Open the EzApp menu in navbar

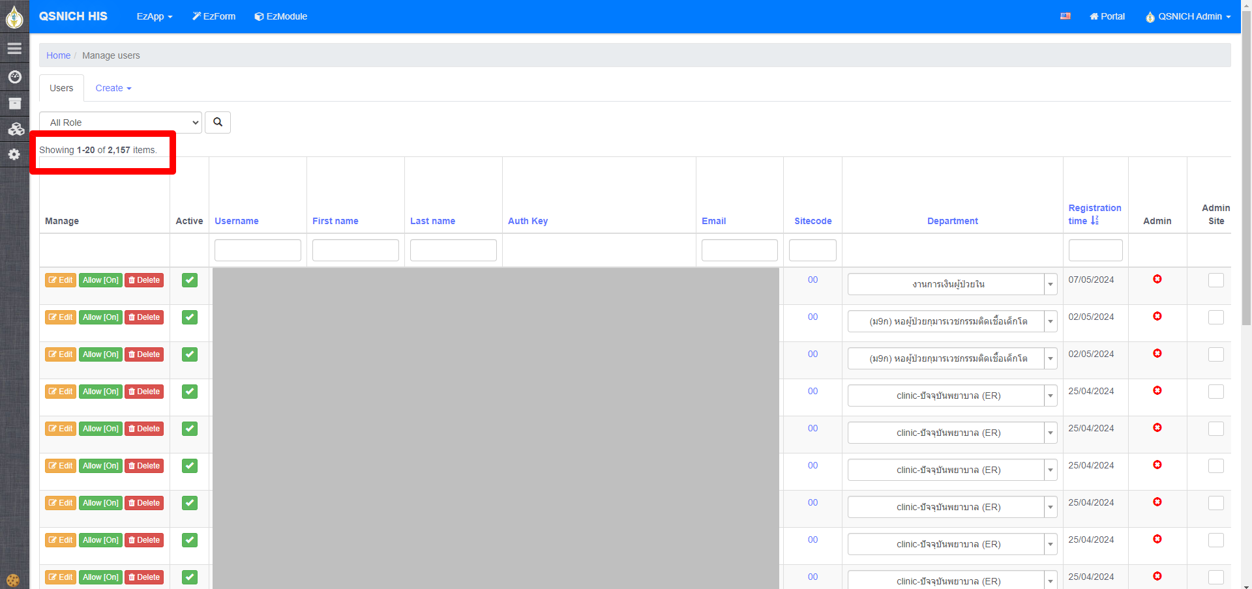coord(154,16)
